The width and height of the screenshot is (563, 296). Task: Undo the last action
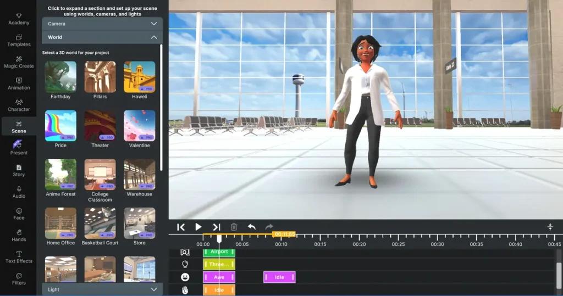[x=251, y=227]
